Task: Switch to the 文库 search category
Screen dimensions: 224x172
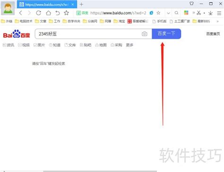Action: point(70,45)
